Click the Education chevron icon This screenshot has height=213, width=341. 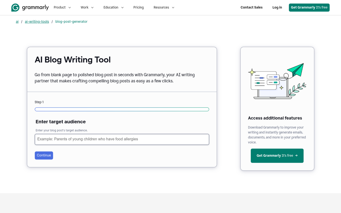coord(122,8)
